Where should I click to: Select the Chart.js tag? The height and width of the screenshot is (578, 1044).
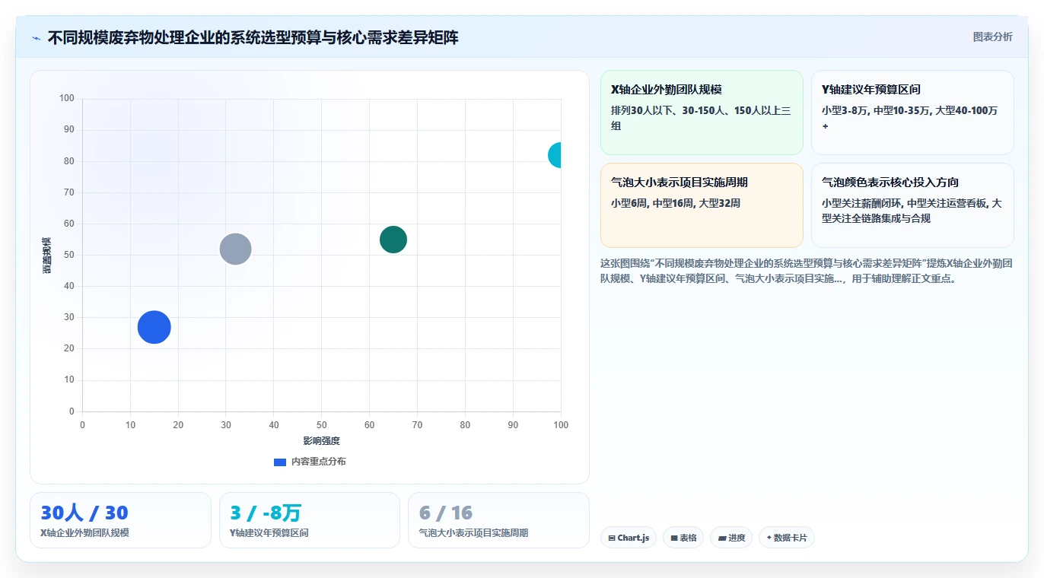point(629,538)
